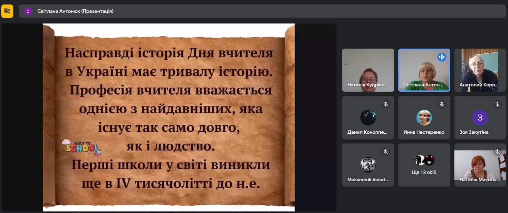Click the purple C avatar in presentation bar

[28, 11]
